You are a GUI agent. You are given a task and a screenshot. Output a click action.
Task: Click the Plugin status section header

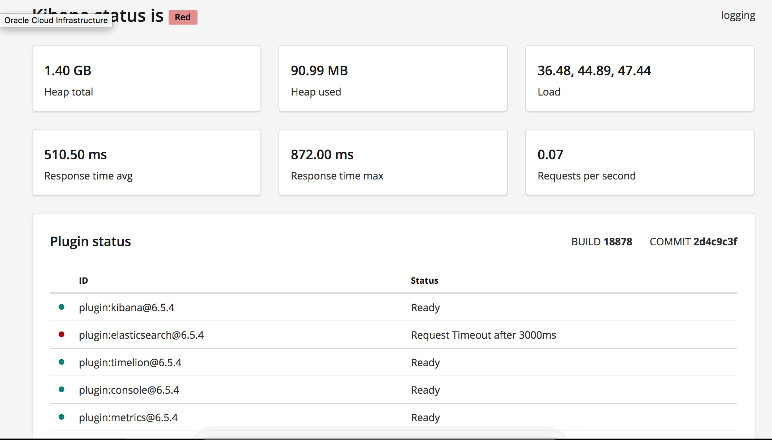90,241
